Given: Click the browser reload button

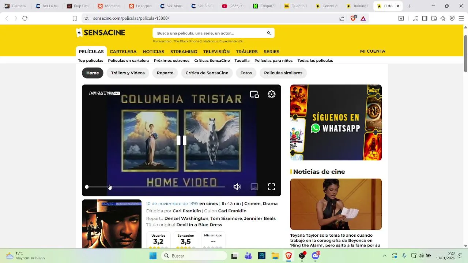Looking at the screenshot, I should (x=25, y=18).
